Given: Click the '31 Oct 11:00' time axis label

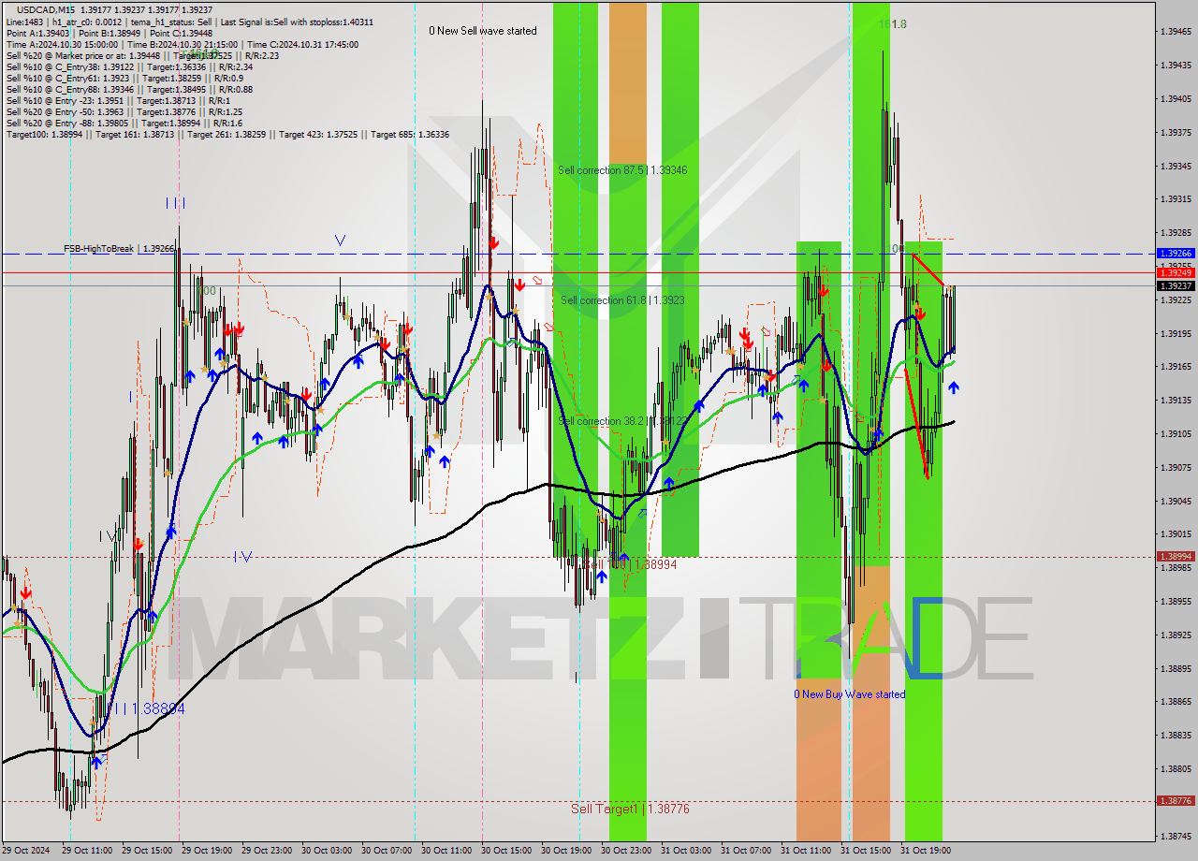Looking at the screenshot, I should pos(806,851).
